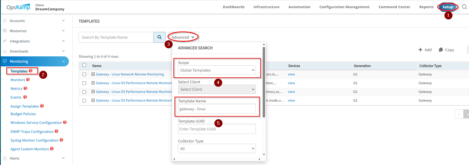Image resolution: width=469 pixels, height=165 pixels.
Task: Expand the Downloads sidebar section
Action: click(63, 51)
